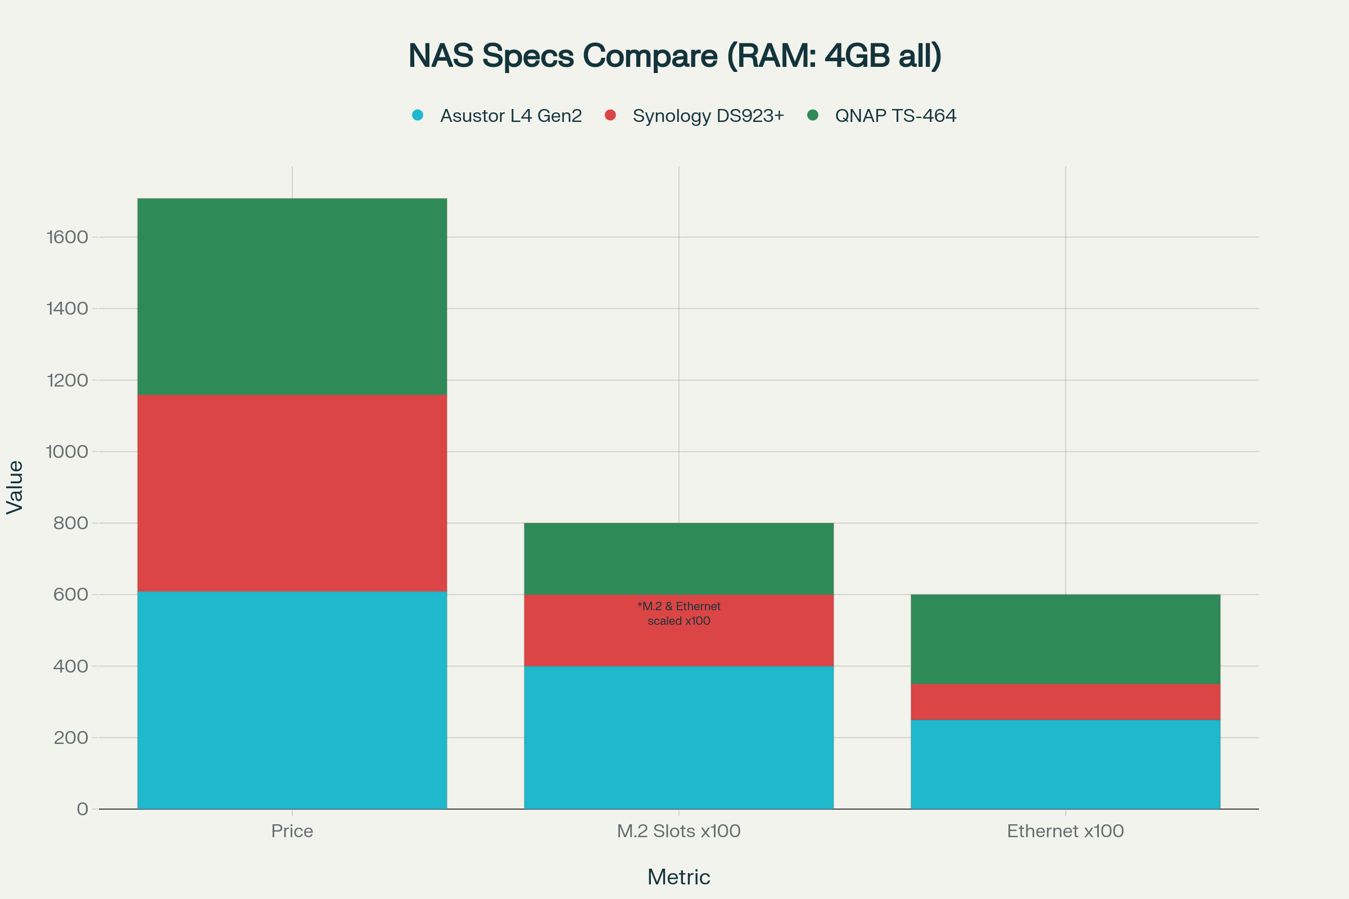Click the Asustor L4 Gen2 legend marker
The image size is (1349, 899).
[418, 115]
